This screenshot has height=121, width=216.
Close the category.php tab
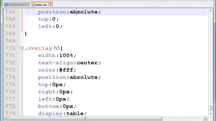[x=28, y=5]
